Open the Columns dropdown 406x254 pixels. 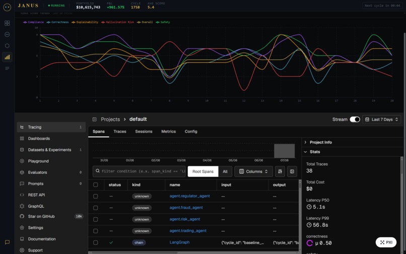click(x=253, y=171)
